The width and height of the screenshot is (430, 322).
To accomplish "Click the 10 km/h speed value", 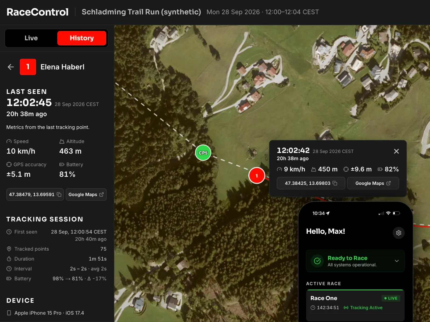I will coord(21,151).
